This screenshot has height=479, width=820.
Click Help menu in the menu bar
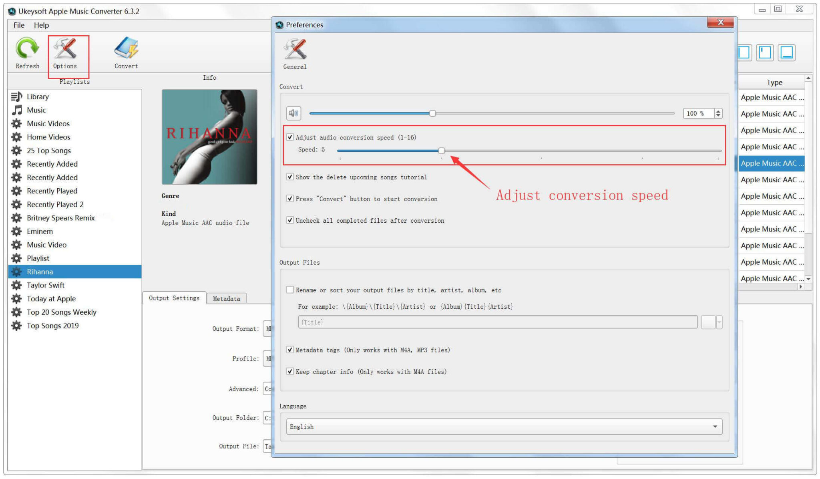point(42,24)
